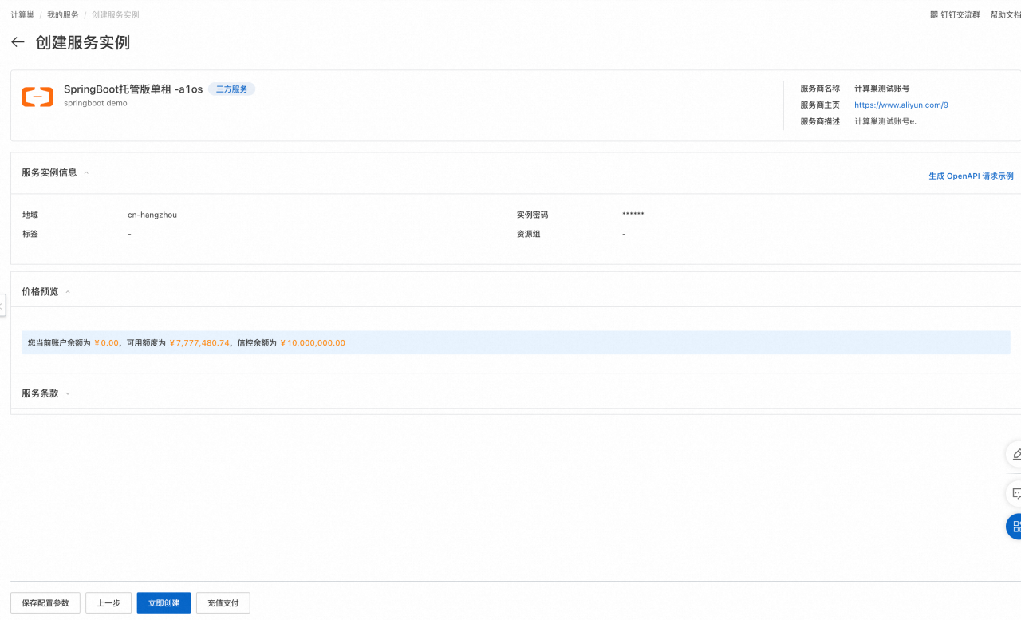Click the 钉钉交流群 QR code icon
This screenshot has width=1021, height=620.
(x=934, y=15)
